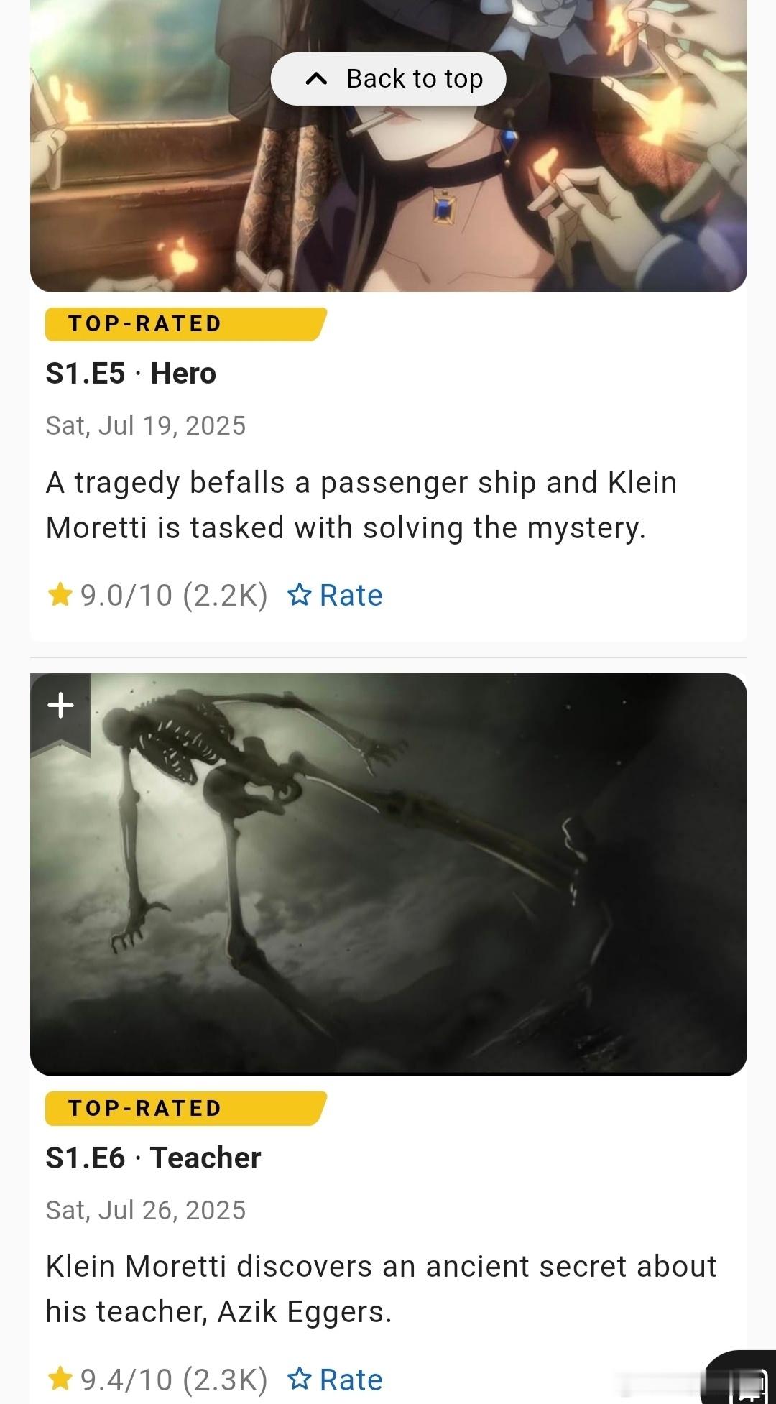The width and height of the screenshot is (776, 1404).
Task: Open the dark icon in the bottom-right corner
Action: click(x=740, y=1378)
